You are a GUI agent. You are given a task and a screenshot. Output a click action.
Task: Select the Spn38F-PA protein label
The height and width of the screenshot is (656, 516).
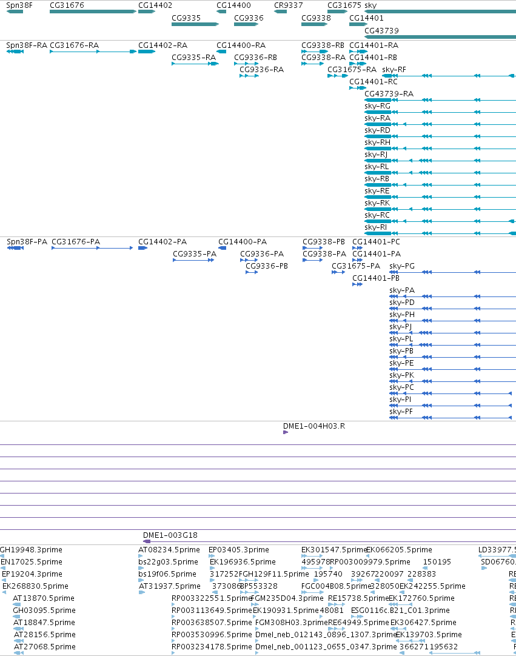click(27, 242)
